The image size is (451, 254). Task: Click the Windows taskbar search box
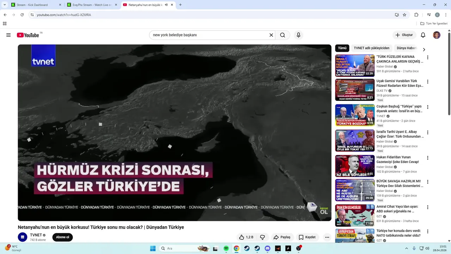click(x=185, y=248)
